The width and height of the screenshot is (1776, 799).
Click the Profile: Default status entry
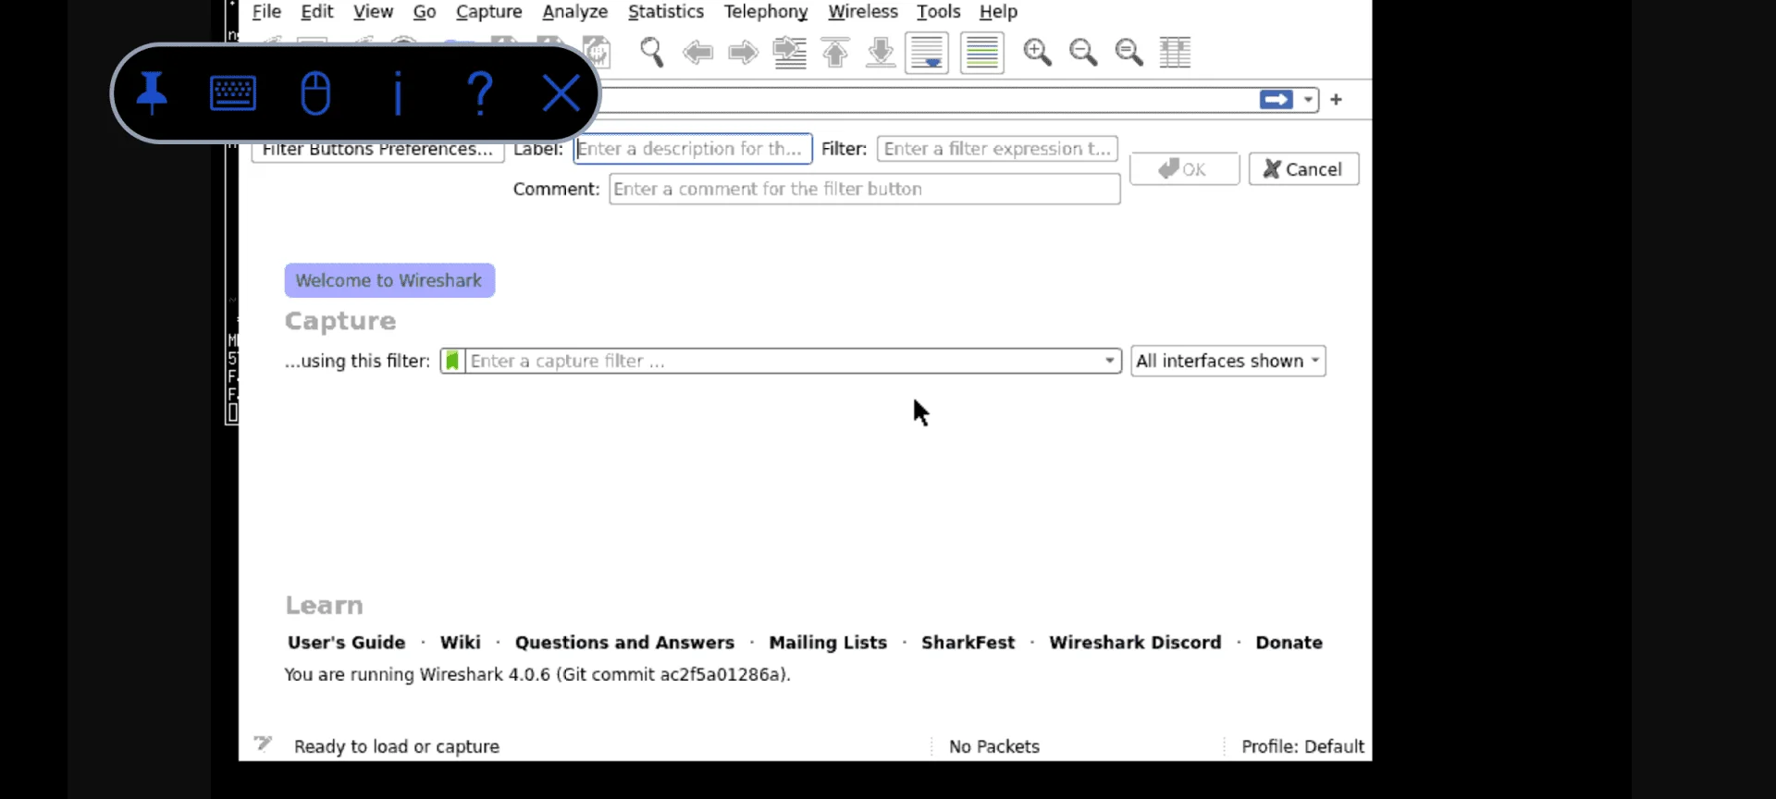[x=1302, y=746]
